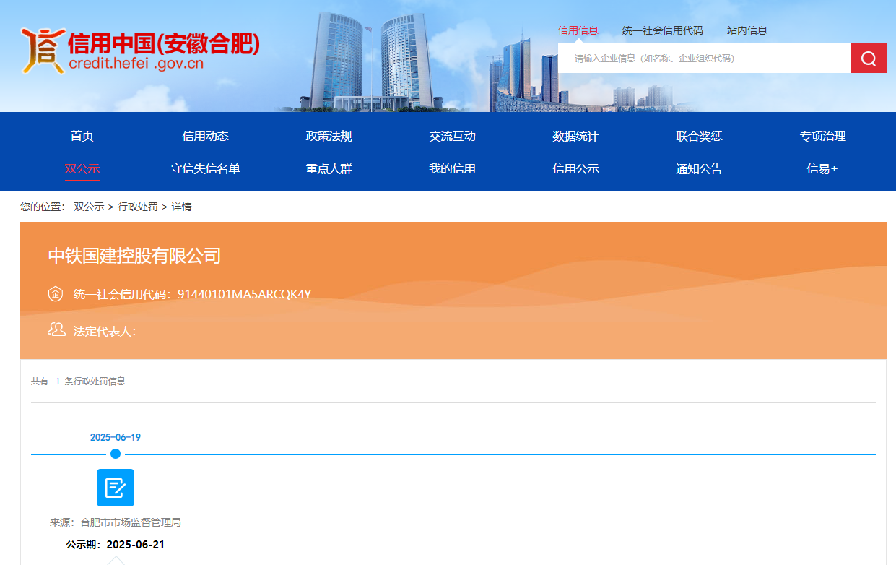Click the enterprise badge icon beside credit code
The image size is (896, 565).
56,294
